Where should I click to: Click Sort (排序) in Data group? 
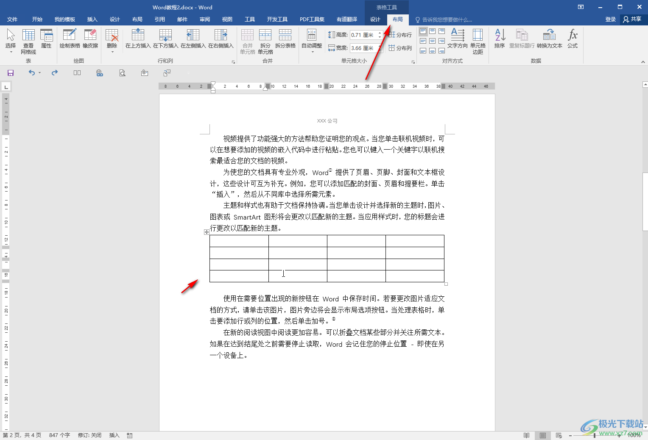(x=500, y=39)
